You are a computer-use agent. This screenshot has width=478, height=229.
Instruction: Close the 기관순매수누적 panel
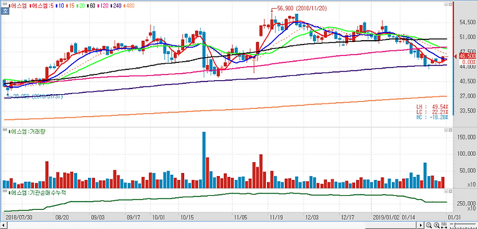[450, 191]
